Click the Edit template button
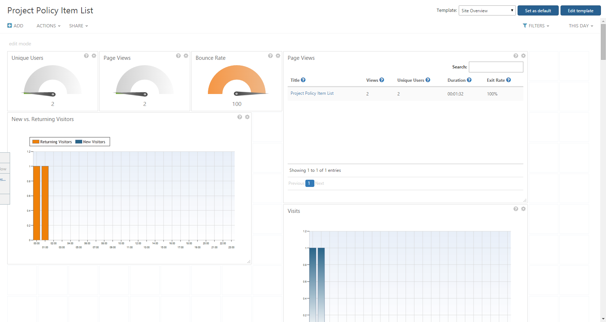The width and height of the screenshot is (606, 322). coord(580,10)
